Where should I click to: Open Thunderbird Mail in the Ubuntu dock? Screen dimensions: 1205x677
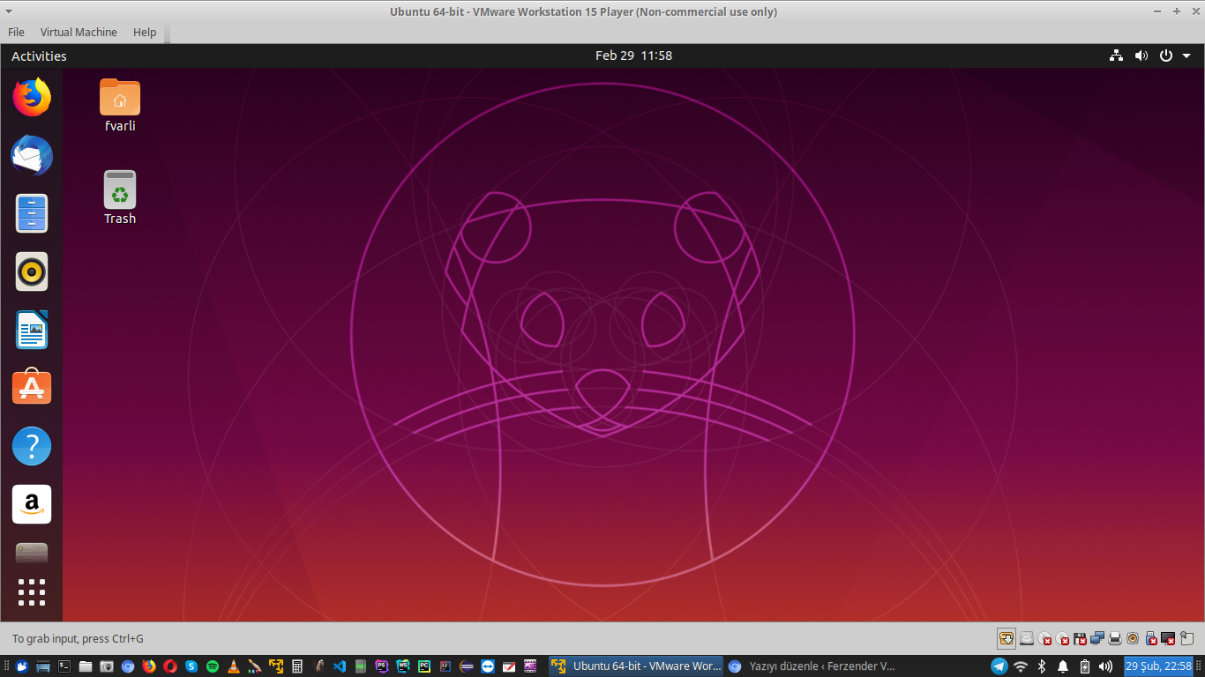coord(32,156)
